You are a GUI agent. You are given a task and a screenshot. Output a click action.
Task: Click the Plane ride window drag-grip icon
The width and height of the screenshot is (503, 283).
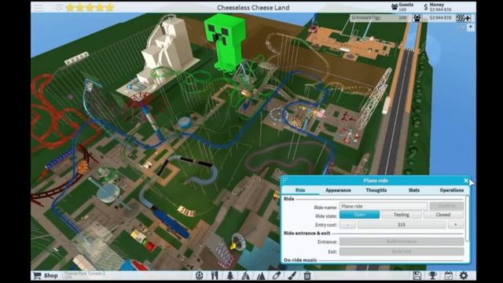285,181
